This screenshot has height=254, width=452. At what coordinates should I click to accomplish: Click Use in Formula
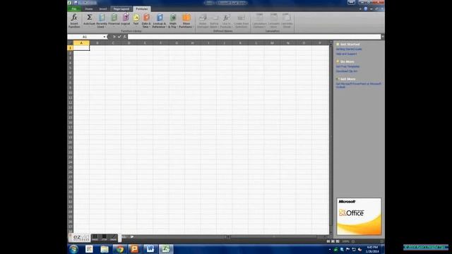226,20
